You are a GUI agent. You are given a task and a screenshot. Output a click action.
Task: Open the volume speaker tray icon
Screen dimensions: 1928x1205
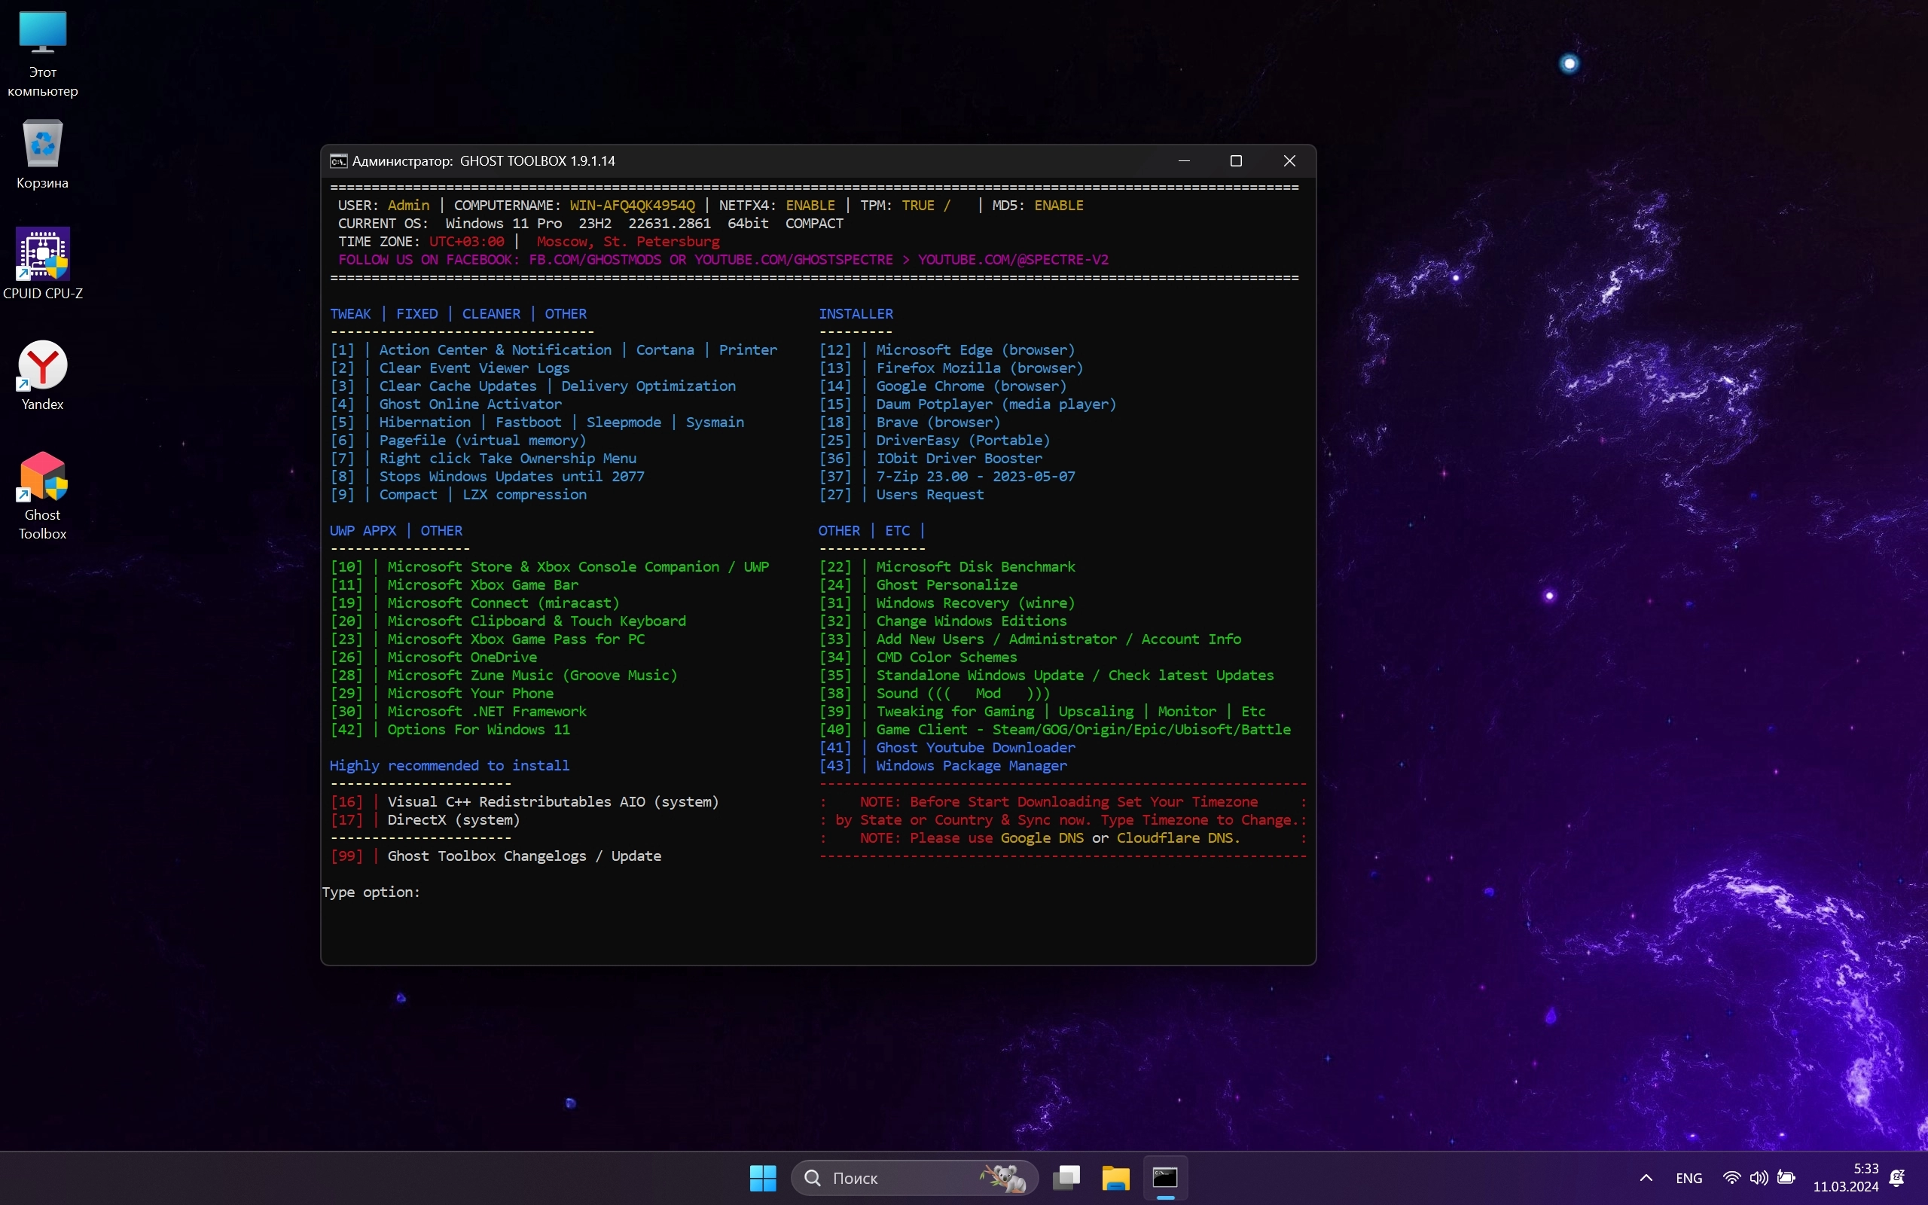pyautogui.click(x=1759, y=1177)
